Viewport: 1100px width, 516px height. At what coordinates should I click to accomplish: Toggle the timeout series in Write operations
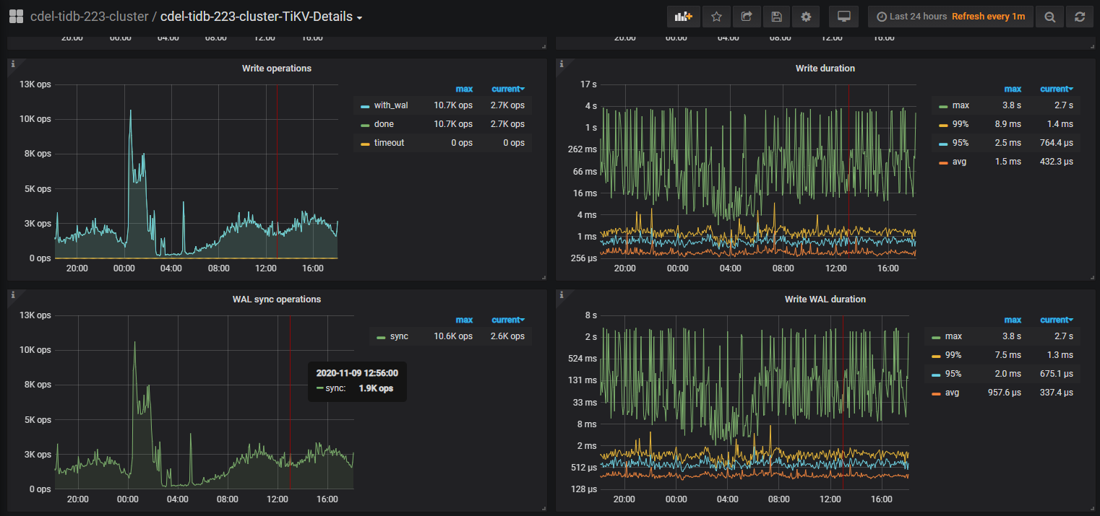(389, 143)
